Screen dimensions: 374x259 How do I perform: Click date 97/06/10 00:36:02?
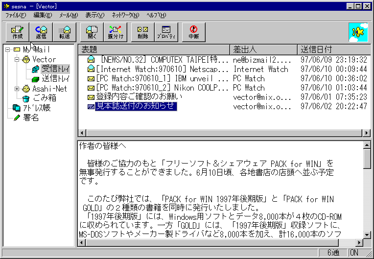[333, 78]
